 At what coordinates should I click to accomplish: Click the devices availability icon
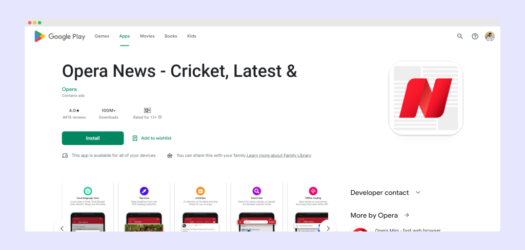coord(65,155)
